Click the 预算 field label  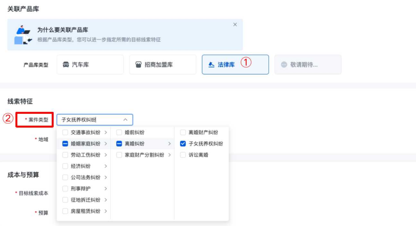[x=43, y=213]
